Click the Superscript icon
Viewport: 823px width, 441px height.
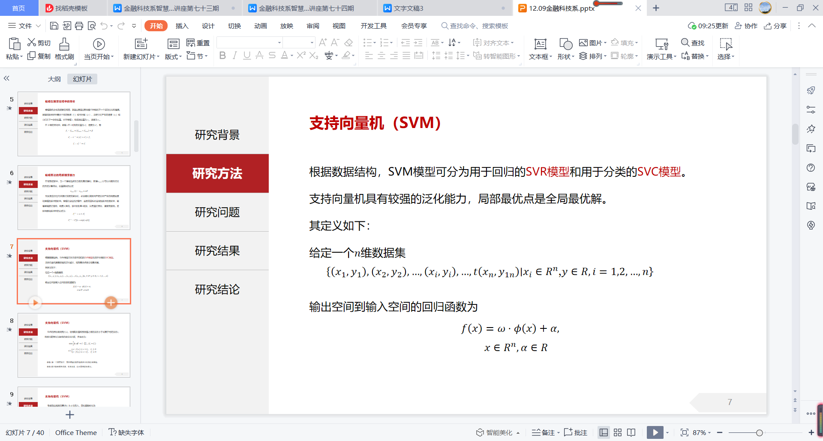[x=301, y=55]
